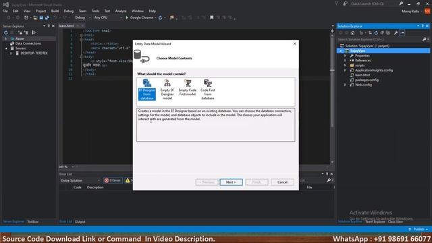Click the Save All icon in toolbar
The image size is (432, 243).
47,18
